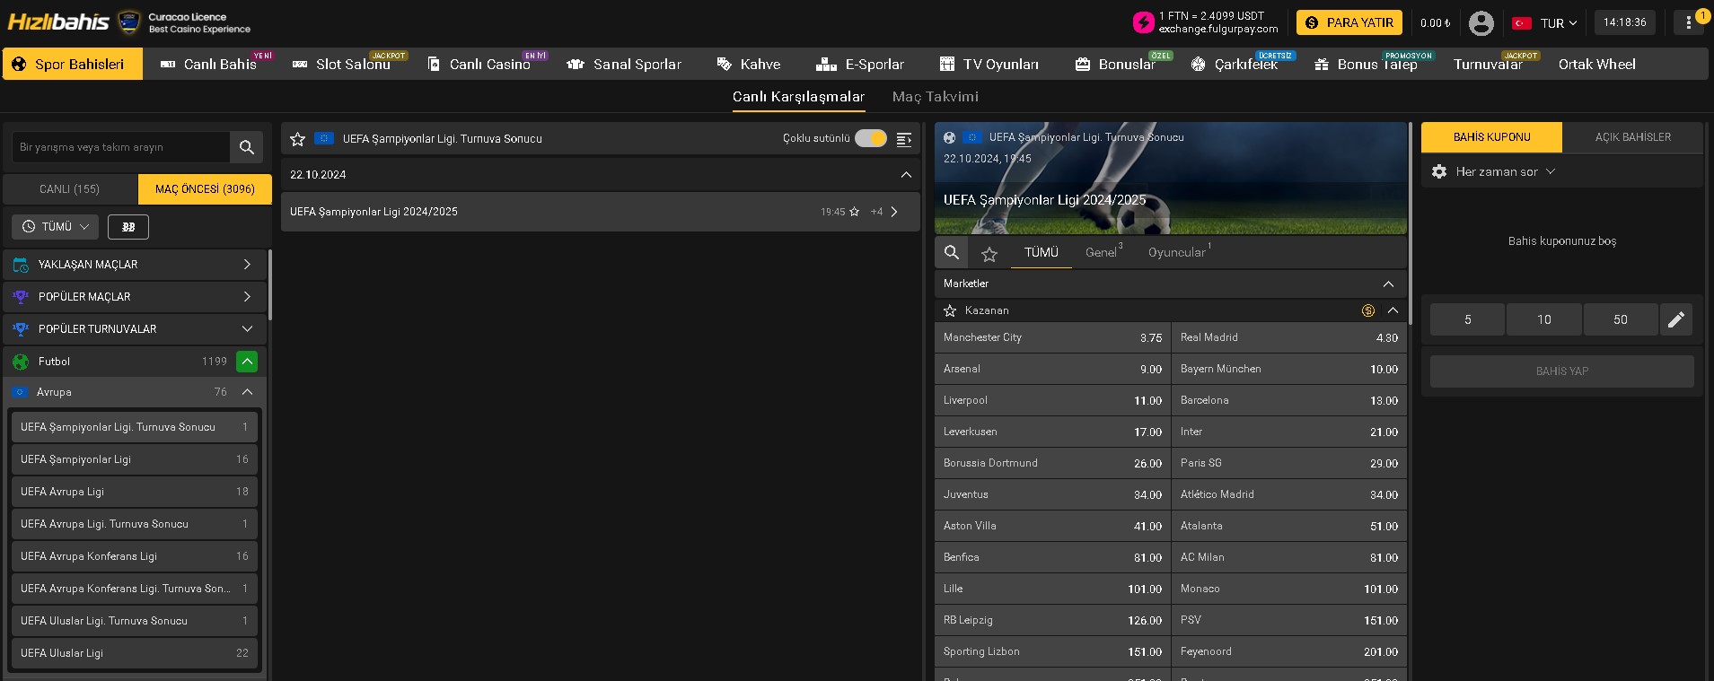The height and width of the screenshot is (681, 1714).
Task: Click the 0.00 ₺ balance display
Action: tap(1435, 23)
